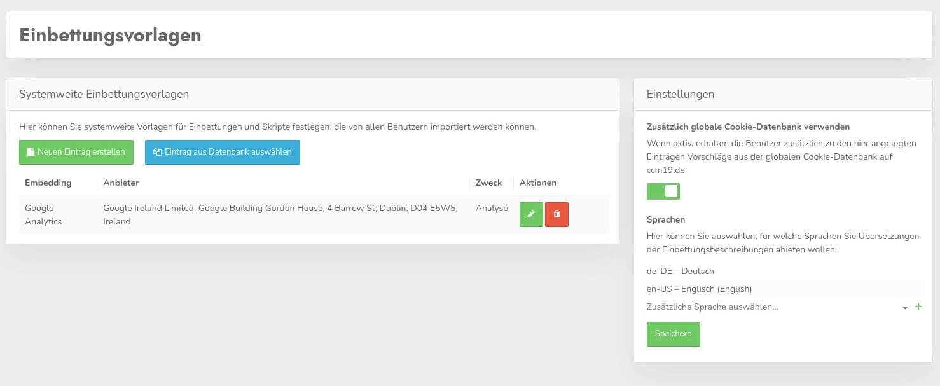940x386 pixels.
Task: Click the 'Systemweite Einbettungsvorlagen' panel header
Action: [x=104, y=94]
